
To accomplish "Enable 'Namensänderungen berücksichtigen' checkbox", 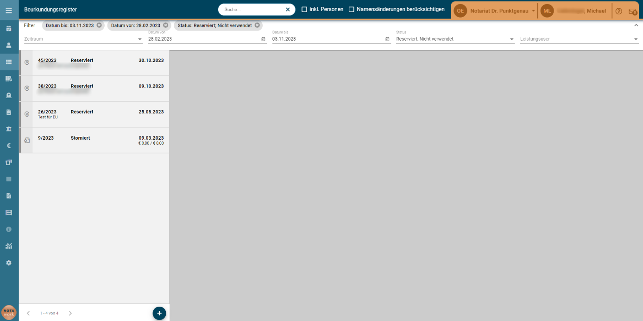I will 352,9.
